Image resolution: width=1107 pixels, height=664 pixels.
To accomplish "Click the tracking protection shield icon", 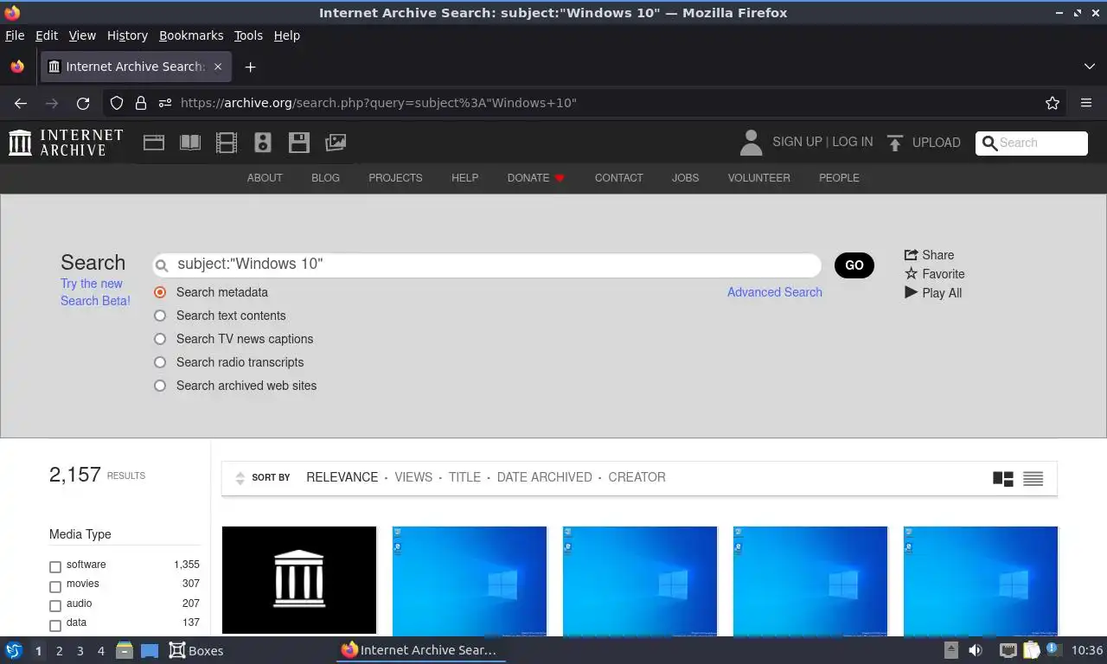I will pos(117,103).
